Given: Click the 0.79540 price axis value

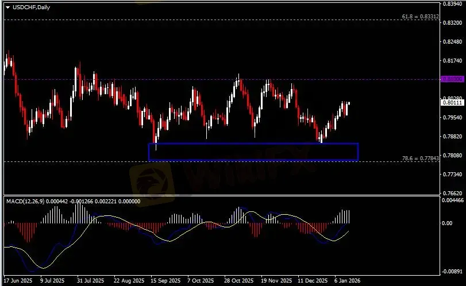Looking at the screenshot, I should (452, 118).
